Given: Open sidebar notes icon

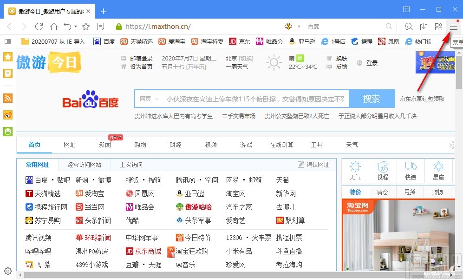Looking at the screenshot, I should 8,73.
